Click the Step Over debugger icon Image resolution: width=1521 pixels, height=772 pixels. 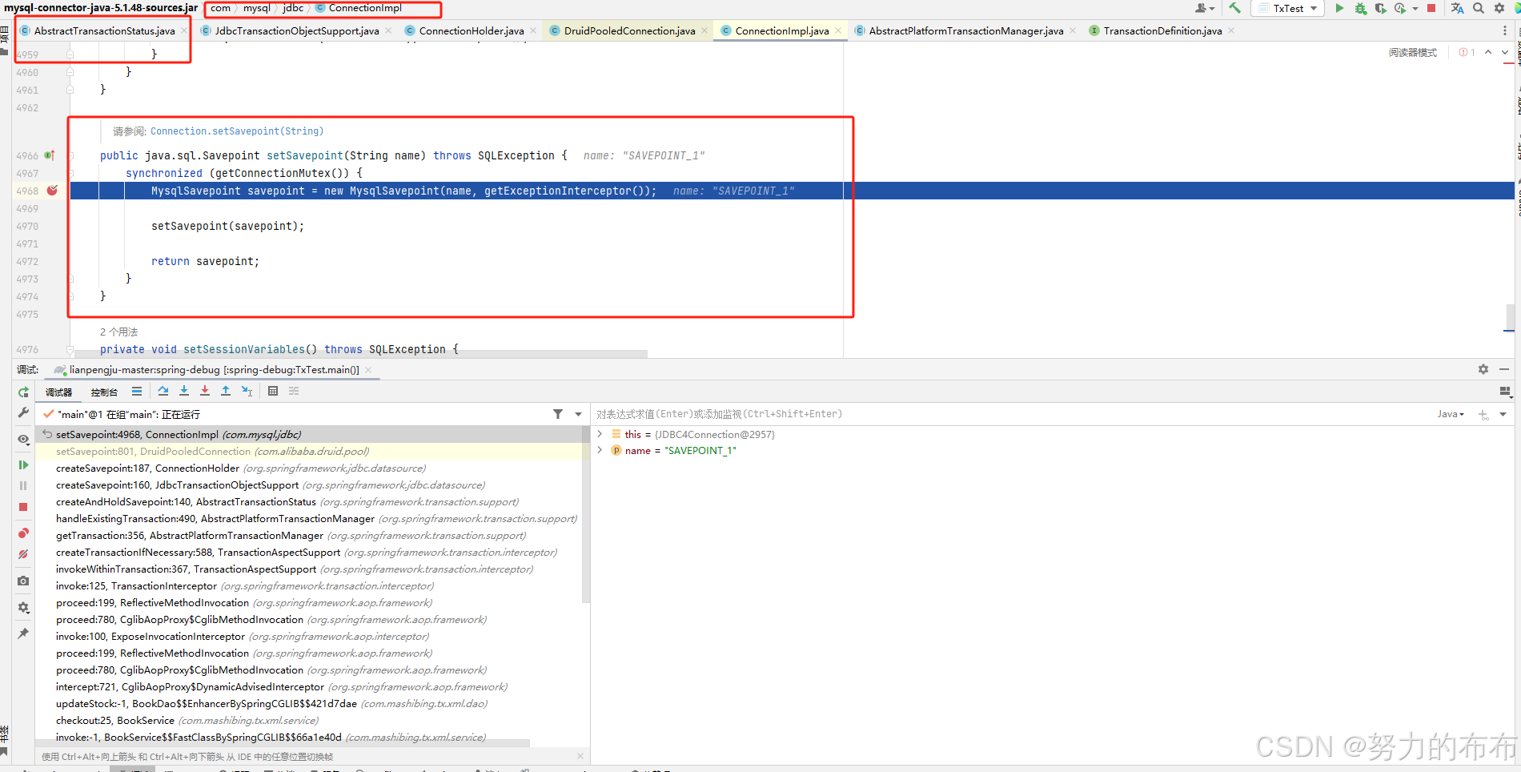(x=163, y=391)
